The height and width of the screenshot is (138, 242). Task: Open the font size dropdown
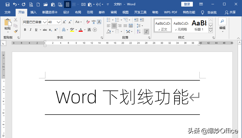(58, 22)
